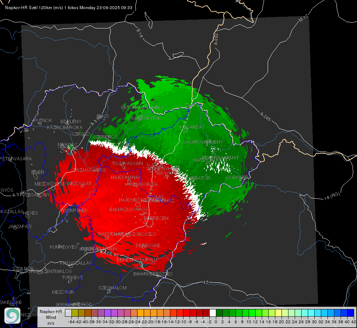Click the NYIRBATOR city label
The width and height of the screenshot is (357, 328).
[197, 178]
